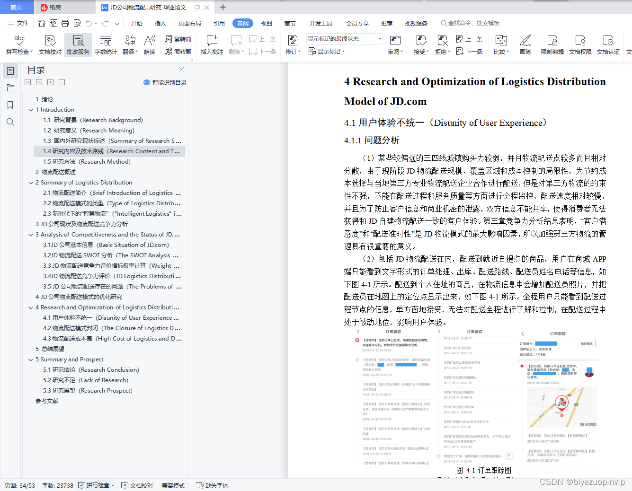Click the save icon in quick toolbar
This screenshot has width=632, height=491.
click(41, 23)
